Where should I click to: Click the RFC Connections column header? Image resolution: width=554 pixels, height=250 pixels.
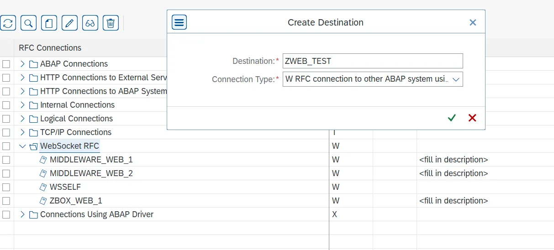pos(50,48)
